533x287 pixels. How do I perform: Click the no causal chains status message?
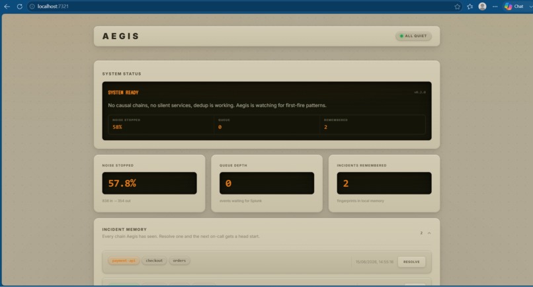(x=217, y=105)
